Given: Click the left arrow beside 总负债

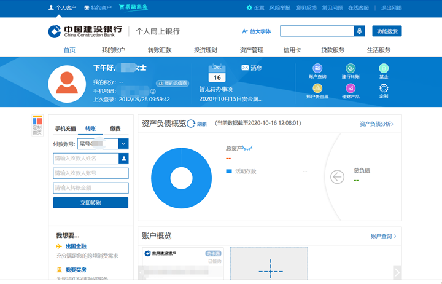Looking at the screenshot, I should point(337,177).
